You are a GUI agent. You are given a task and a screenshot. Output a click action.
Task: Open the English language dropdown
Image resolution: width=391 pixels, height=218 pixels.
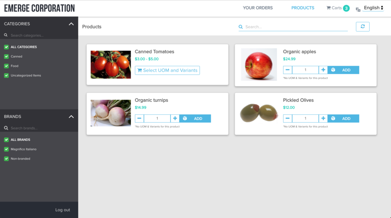point(373,8)
